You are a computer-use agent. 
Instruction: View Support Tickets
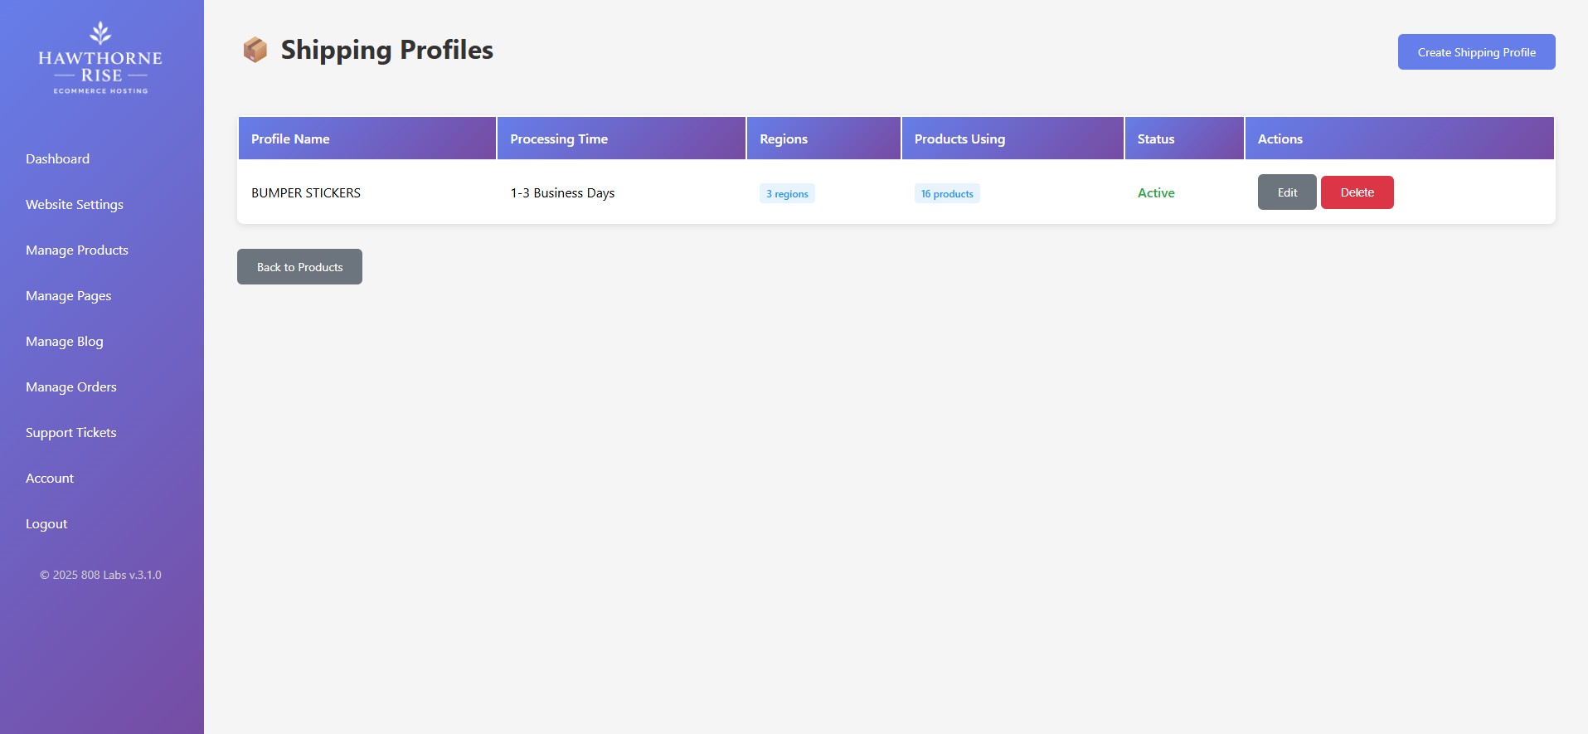click(x=70, y=432)
